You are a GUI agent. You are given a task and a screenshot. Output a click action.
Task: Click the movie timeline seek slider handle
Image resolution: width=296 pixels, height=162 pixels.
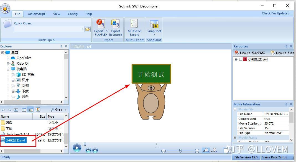[x=85, y=145]
